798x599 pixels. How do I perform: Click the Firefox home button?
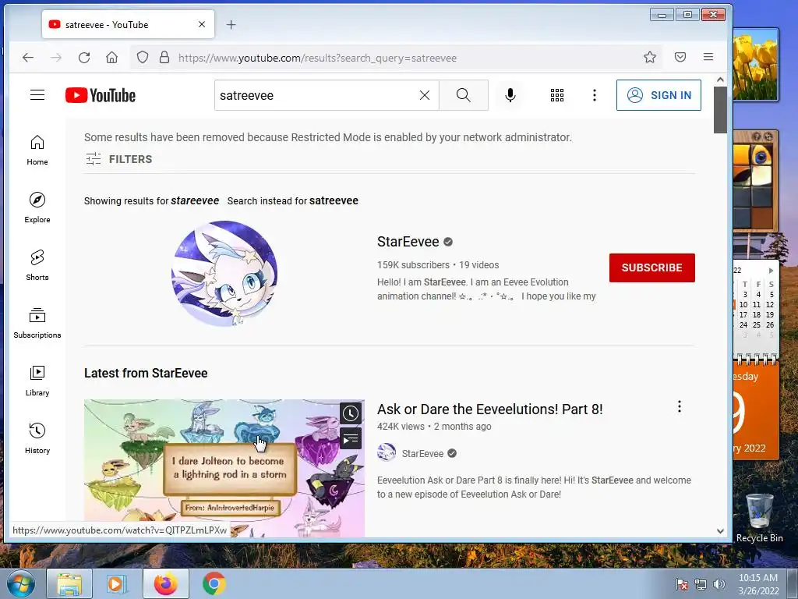click(x=112, y=58)
